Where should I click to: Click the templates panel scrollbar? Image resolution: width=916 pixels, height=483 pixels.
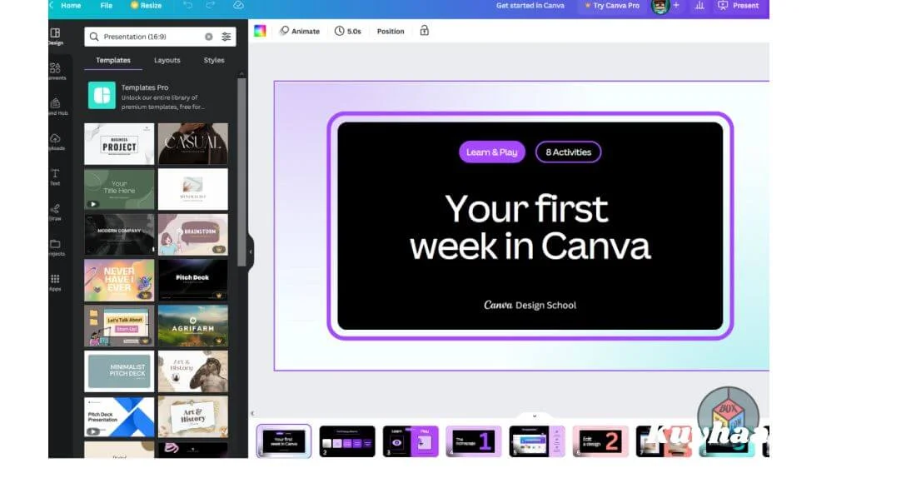click(241, 172)
